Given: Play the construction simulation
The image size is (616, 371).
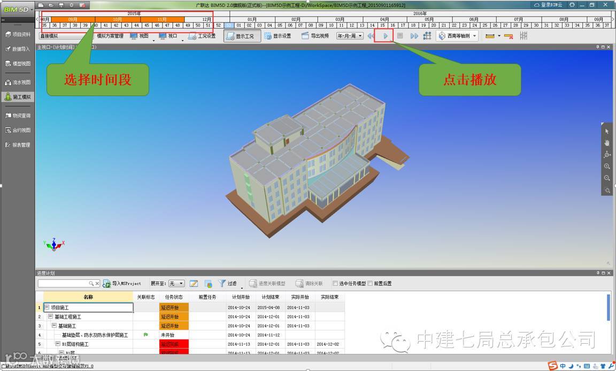Looking at the screenshot, I should click(386, 36).
